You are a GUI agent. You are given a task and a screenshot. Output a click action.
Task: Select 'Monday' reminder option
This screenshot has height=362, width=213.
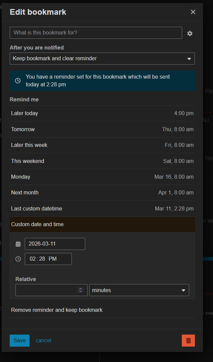102,177
